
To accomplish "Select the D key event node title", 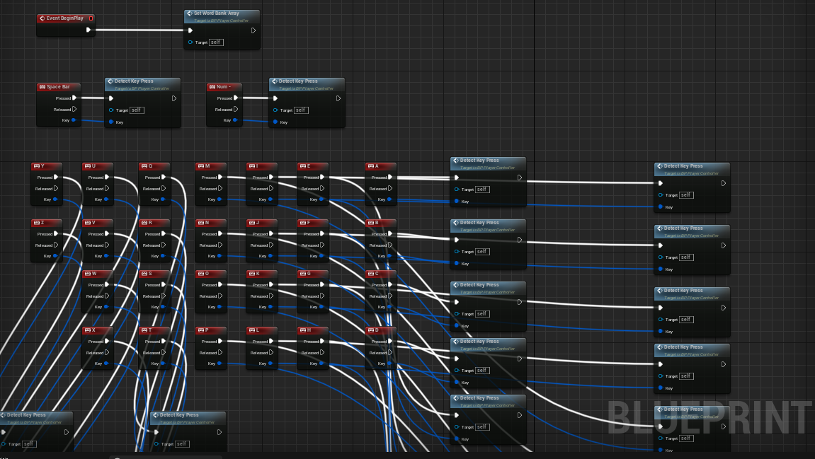I will click(377, 330).
